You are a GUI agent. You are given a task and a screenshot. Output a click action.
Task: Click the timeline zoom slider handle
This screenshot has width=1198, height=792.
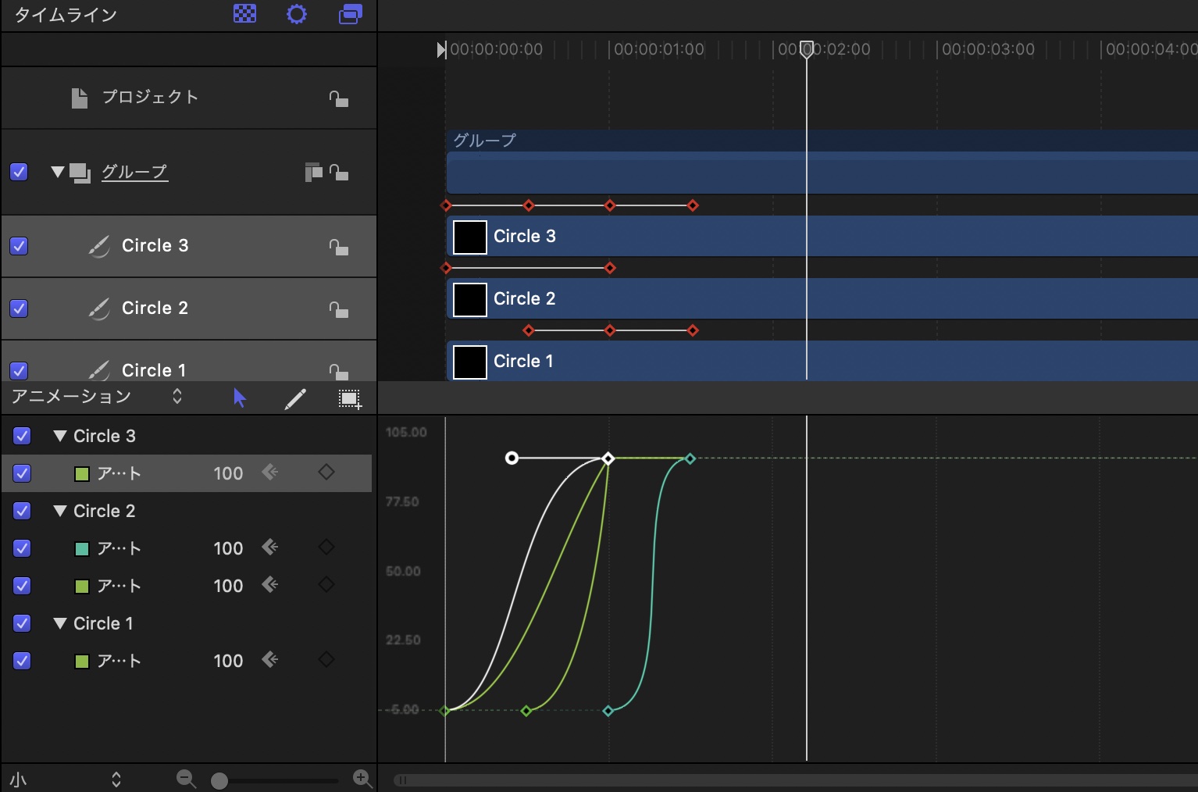point(219,780)
